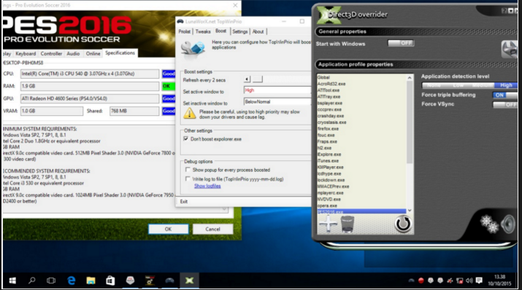Enable Write log to file checkbox

[x=188, y=179]
